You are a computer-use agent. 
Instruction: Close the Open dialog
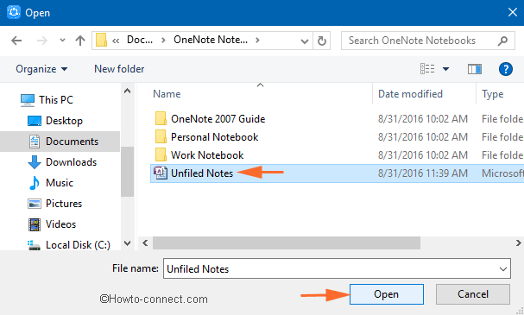[x=512, y=13]
